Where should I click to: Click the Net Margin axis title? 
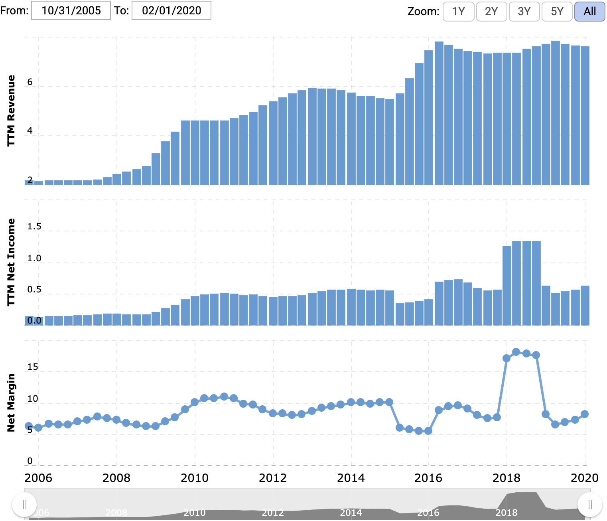coord(11,403)
